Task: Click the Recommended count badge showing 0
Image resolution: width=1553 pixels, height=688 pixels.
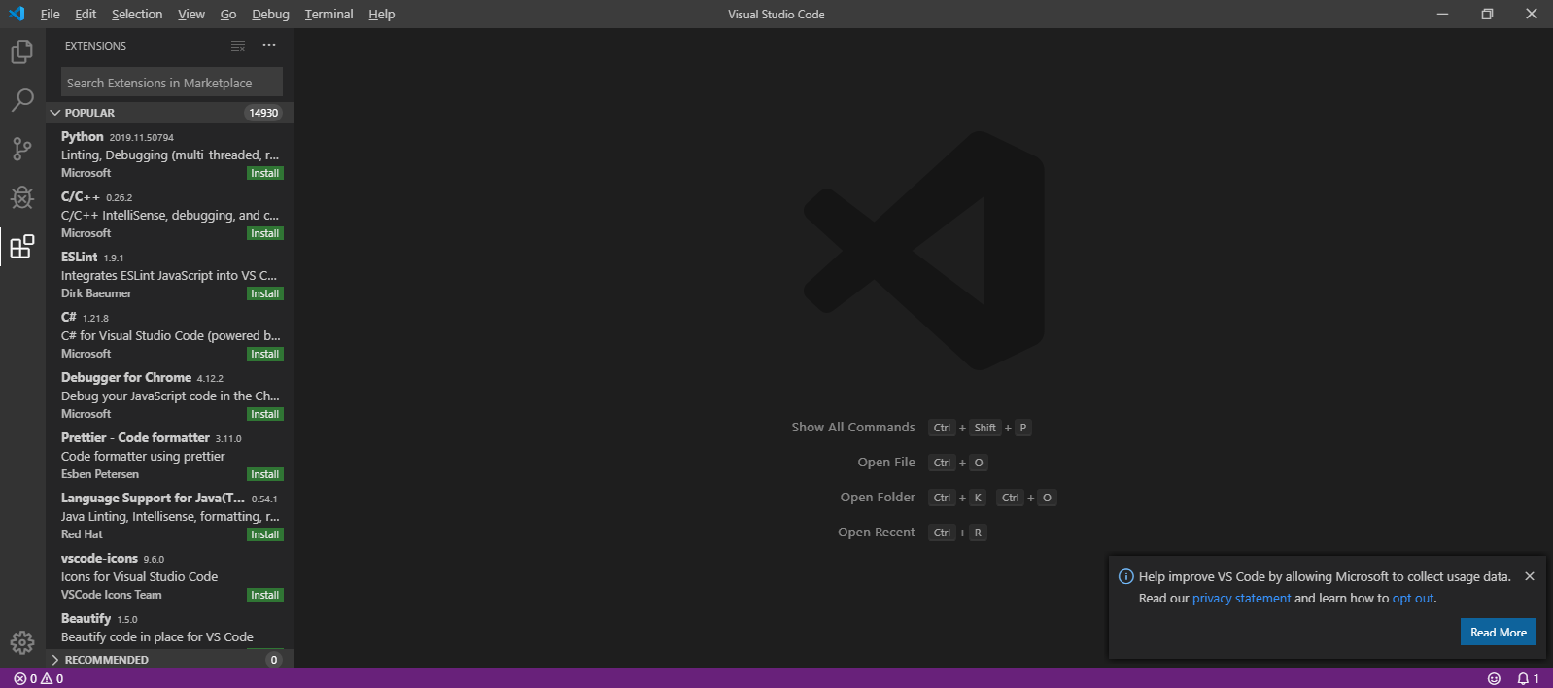Action: tap(274, 660)
